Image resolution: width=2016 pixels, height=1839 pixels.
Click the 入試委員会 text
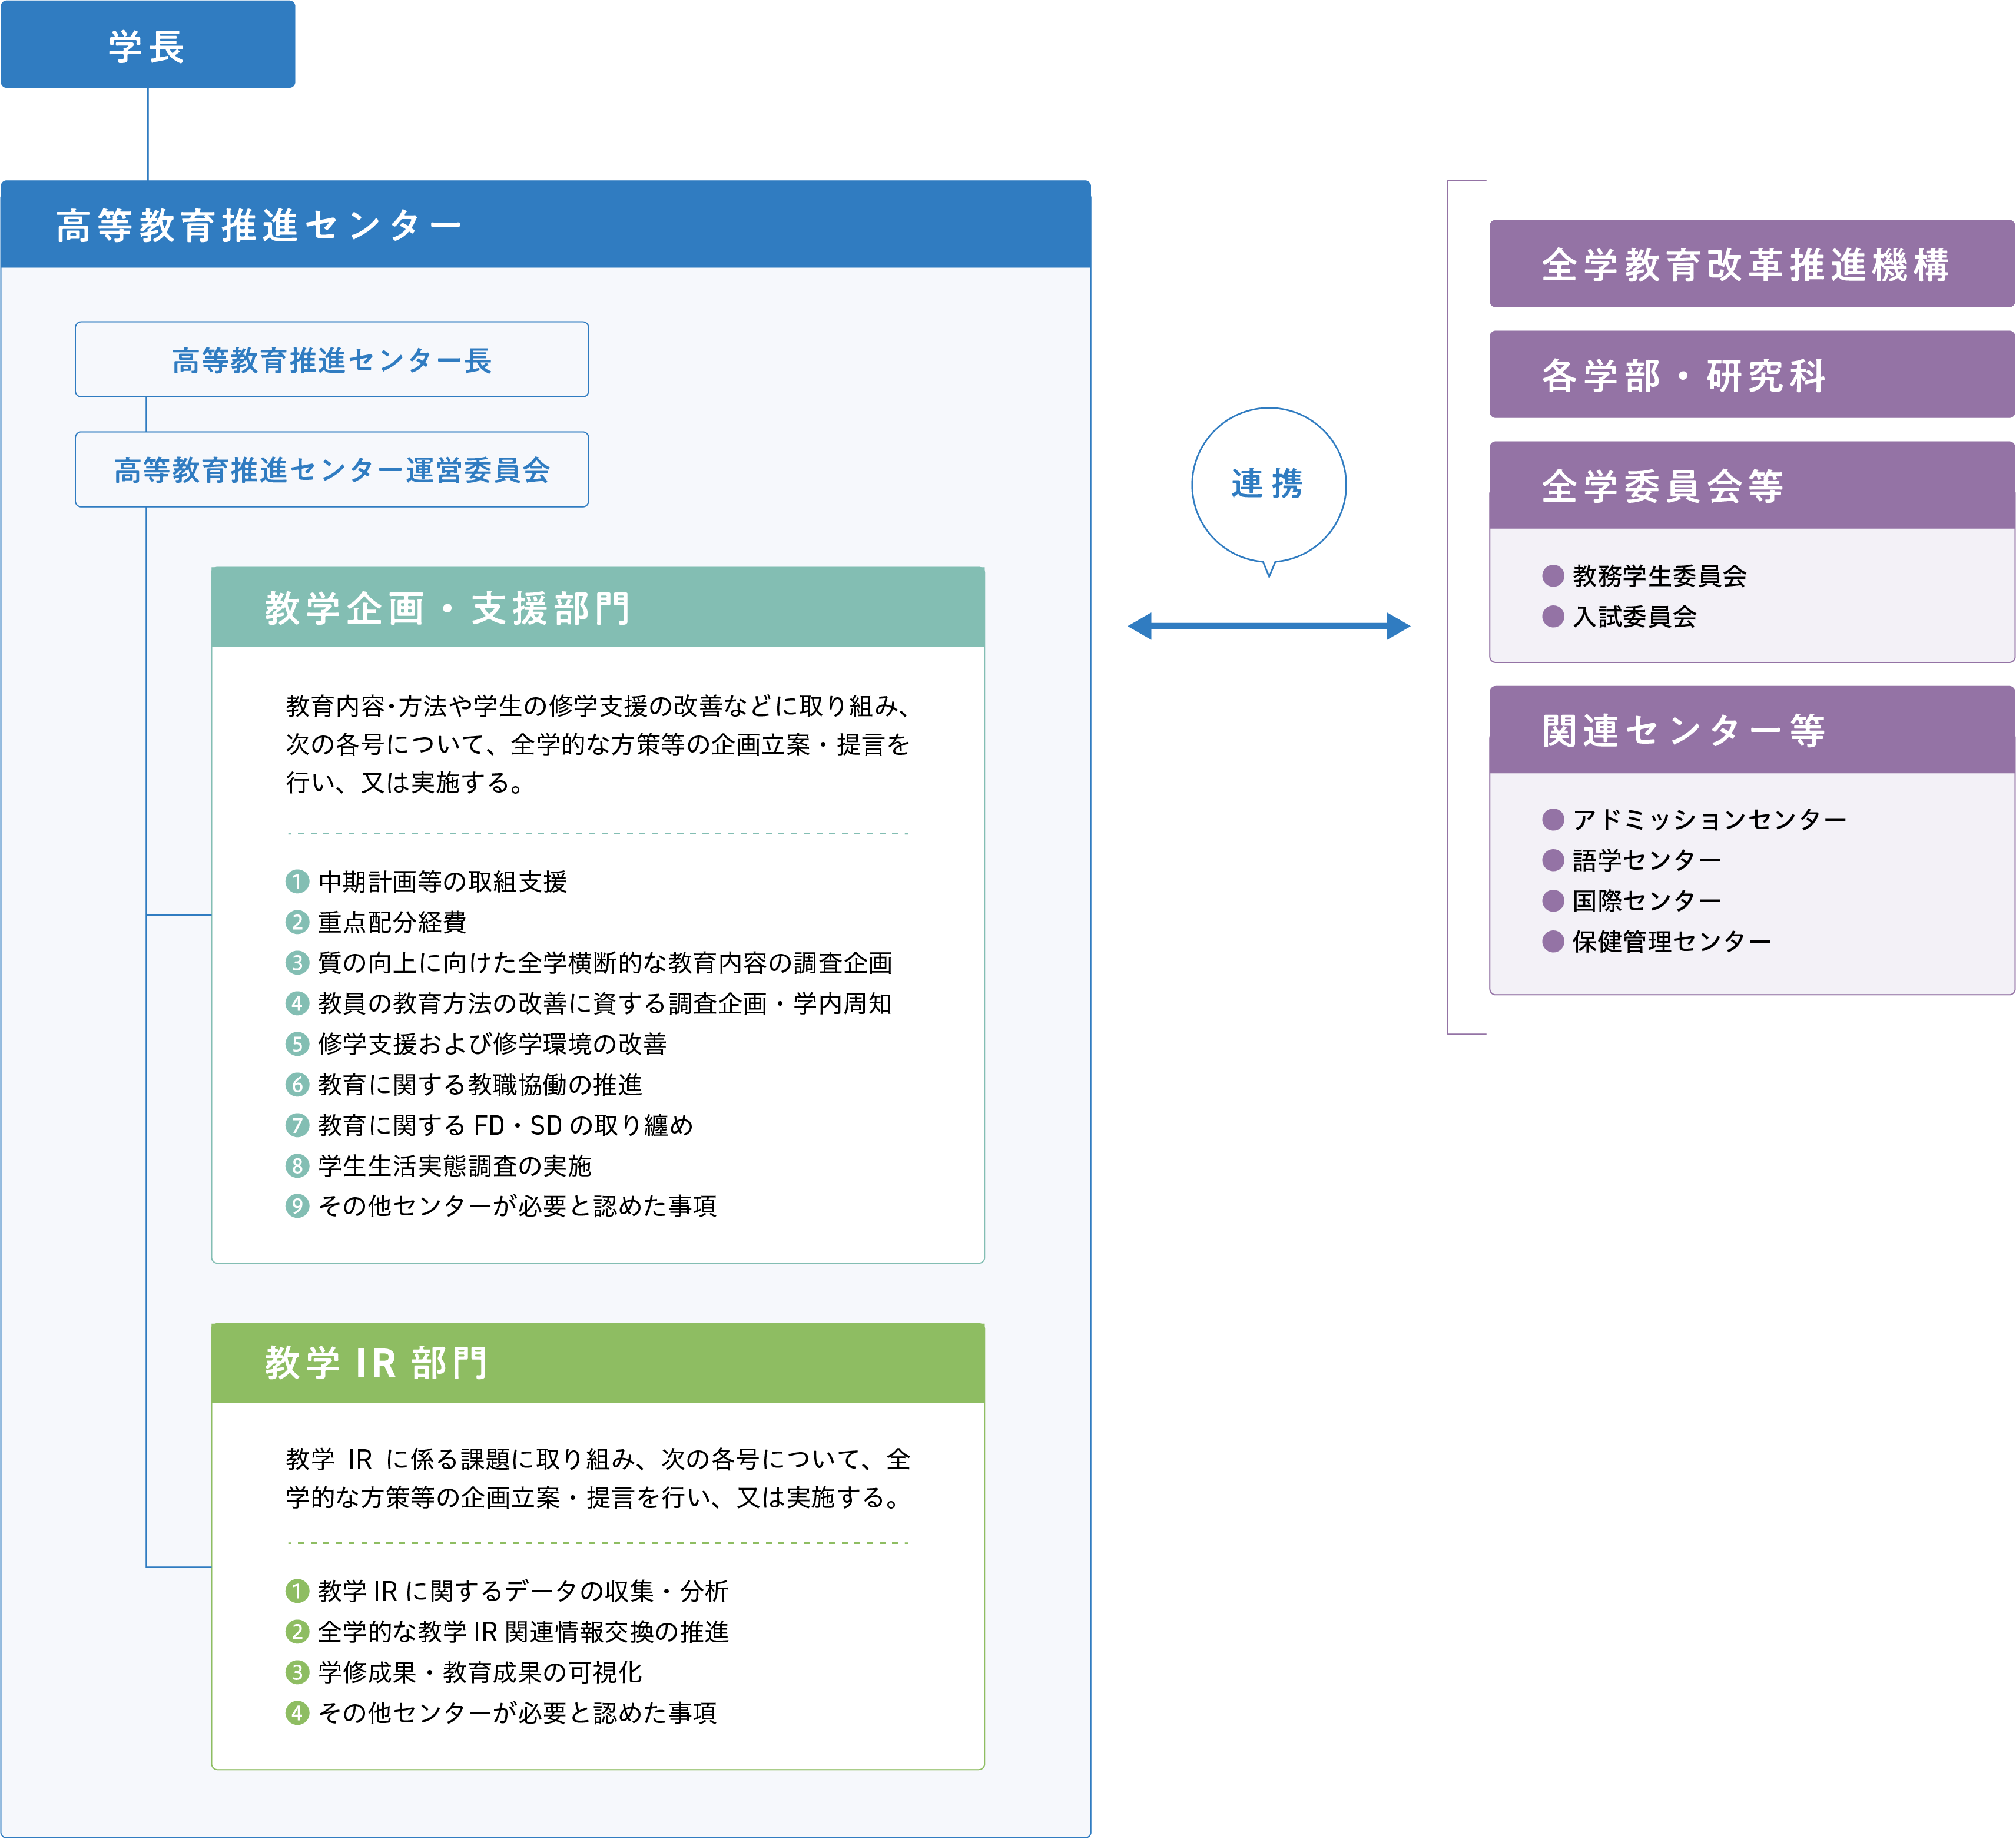coord(1634,616)
